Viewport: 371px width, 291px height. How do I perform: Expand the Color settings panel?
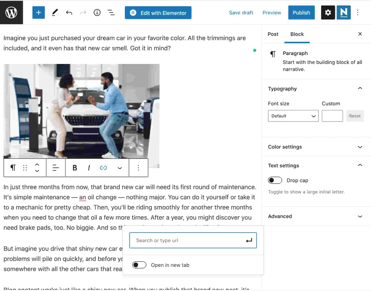point(316,147)
